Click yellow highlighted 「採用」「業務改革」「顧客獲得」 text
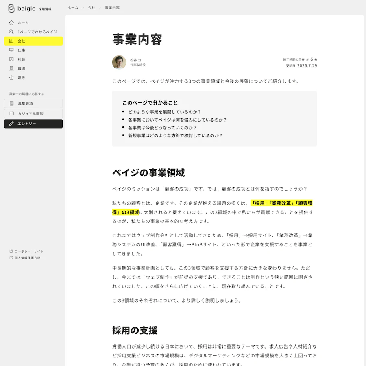The width and height of the screenshot is (366, 366). [281, 203]
